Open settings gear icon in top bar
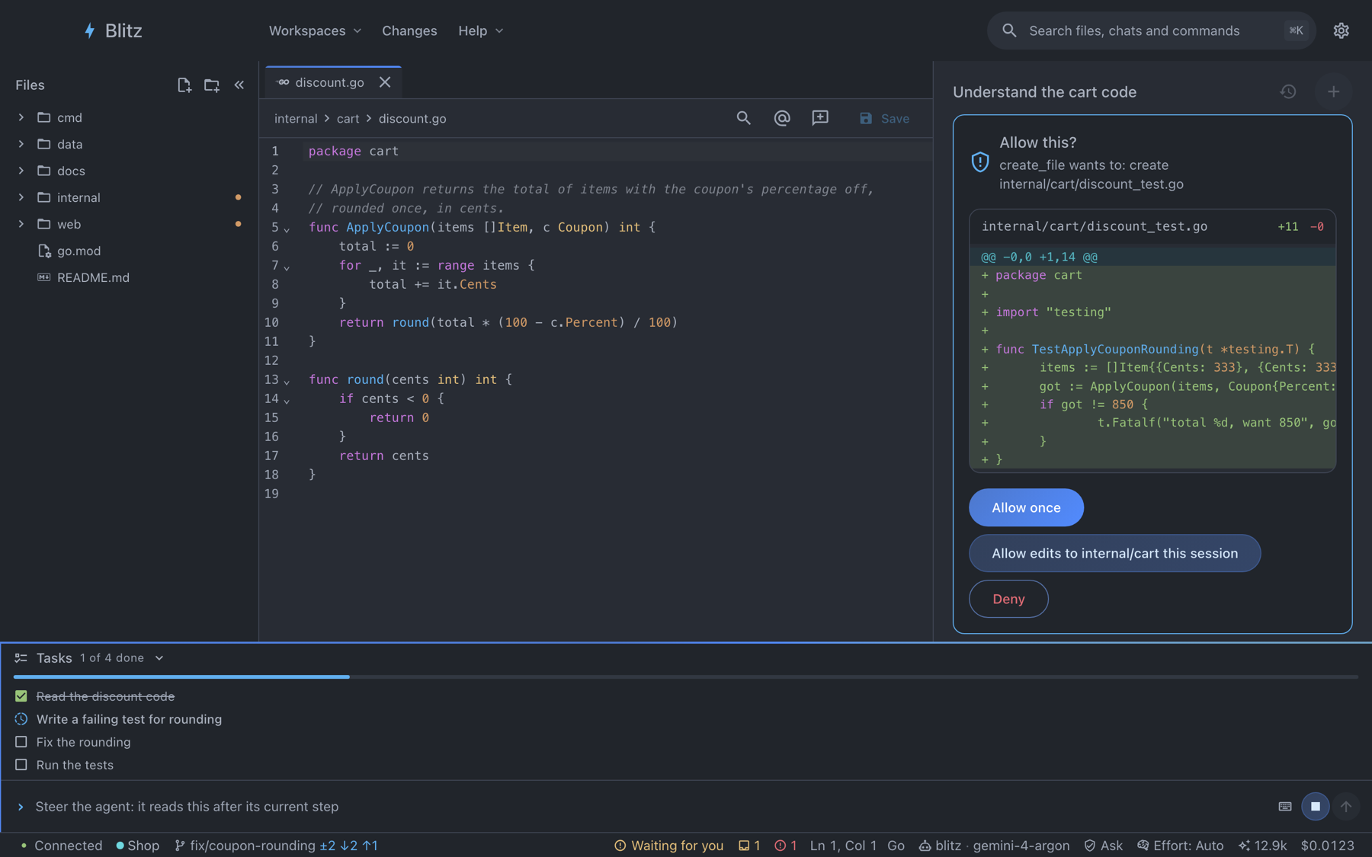Screen dimensions: 1372x857 click(x=1341, y=30)
